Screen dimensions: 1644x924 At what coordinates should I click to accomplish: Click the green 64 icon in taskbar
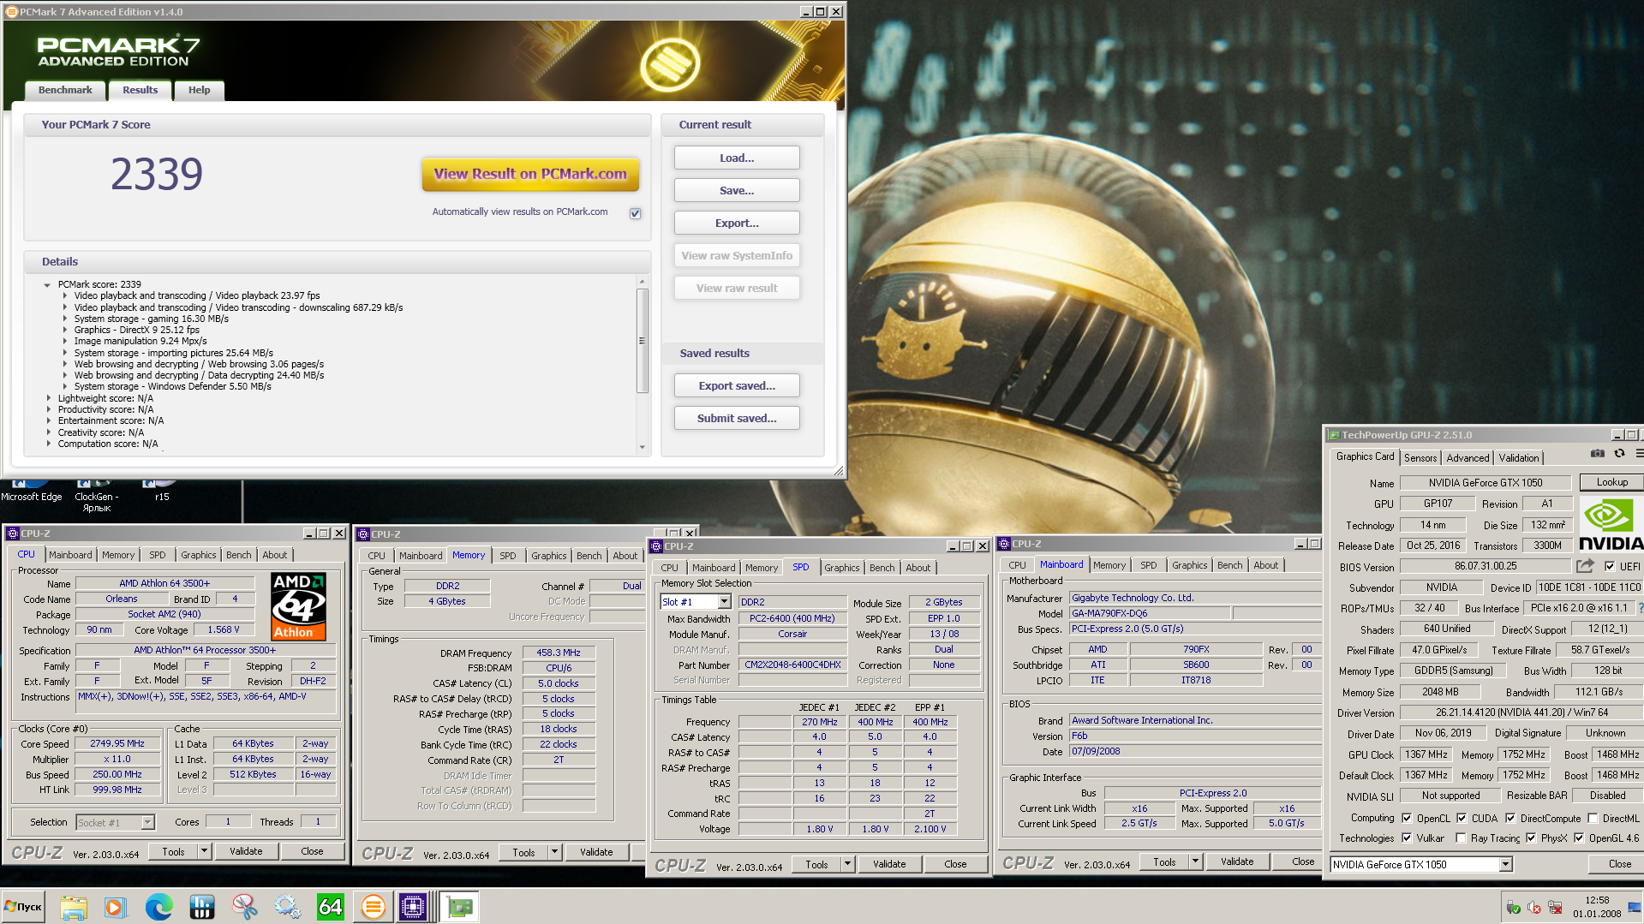[330, 907]
